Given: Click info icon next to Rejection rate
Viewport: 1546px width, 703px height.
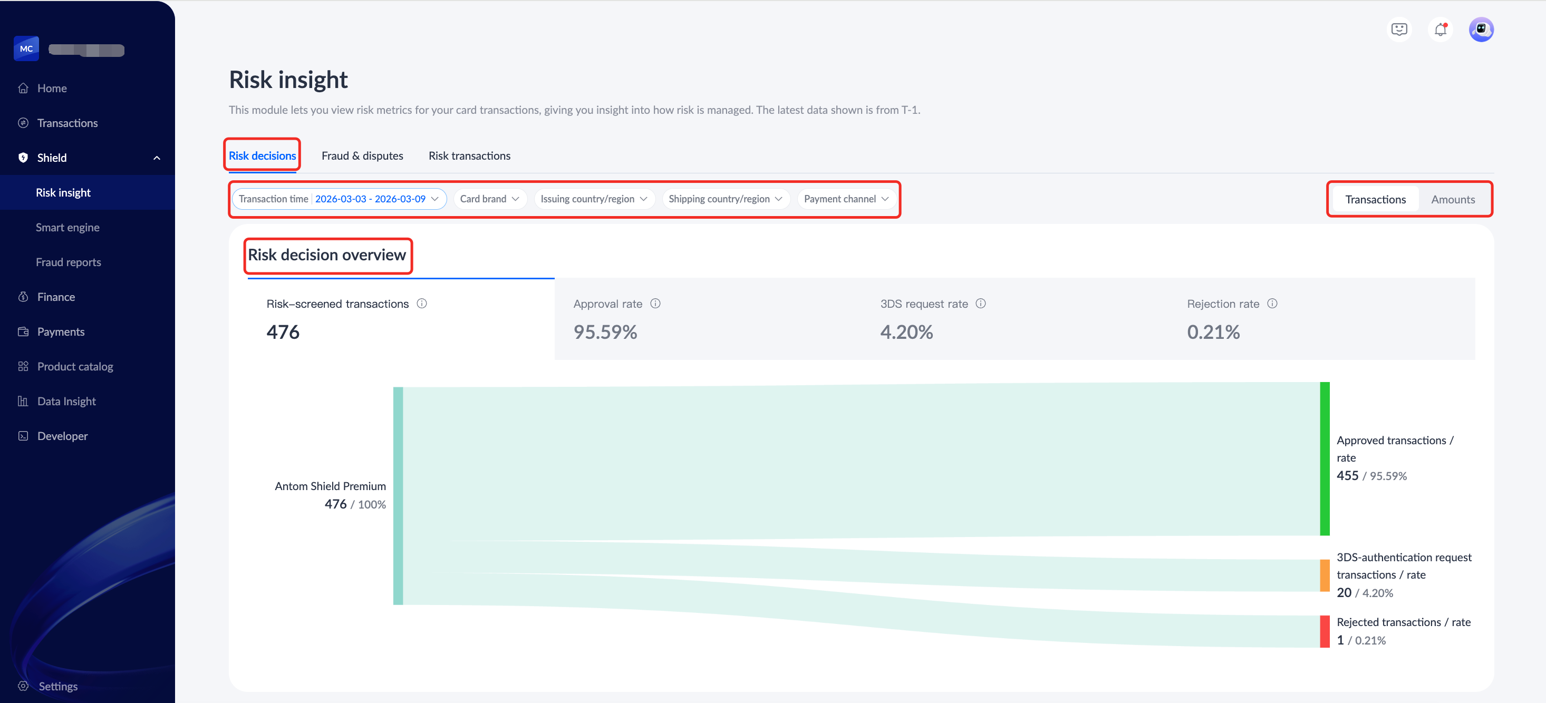Looking at the screenshot, I should [x=1272, y=304].
